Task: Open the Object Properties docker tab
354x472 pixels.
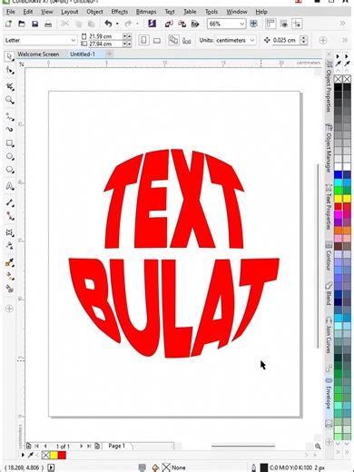Action: (x=329, y=87)
